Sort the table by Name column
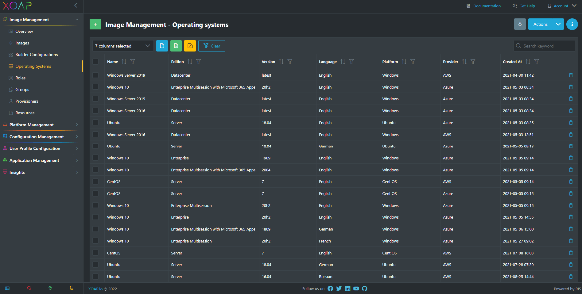 click(x=124, y=62)
